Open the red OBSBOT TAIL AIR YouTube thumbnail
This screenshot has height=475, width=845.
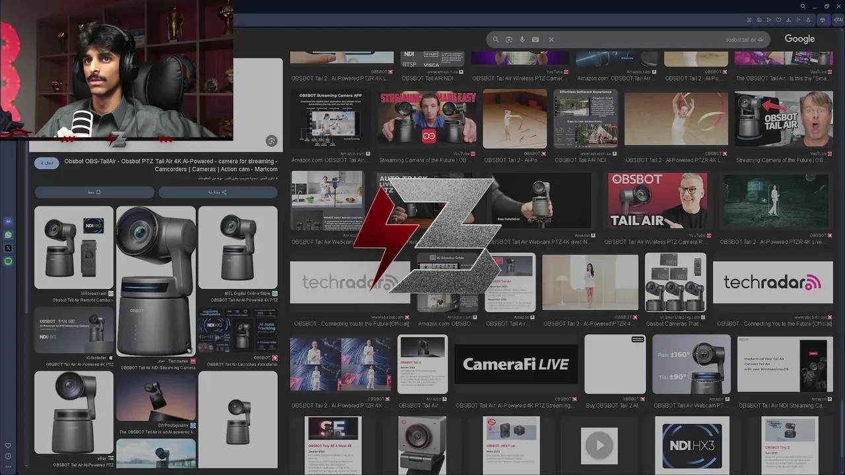[657, 201]
